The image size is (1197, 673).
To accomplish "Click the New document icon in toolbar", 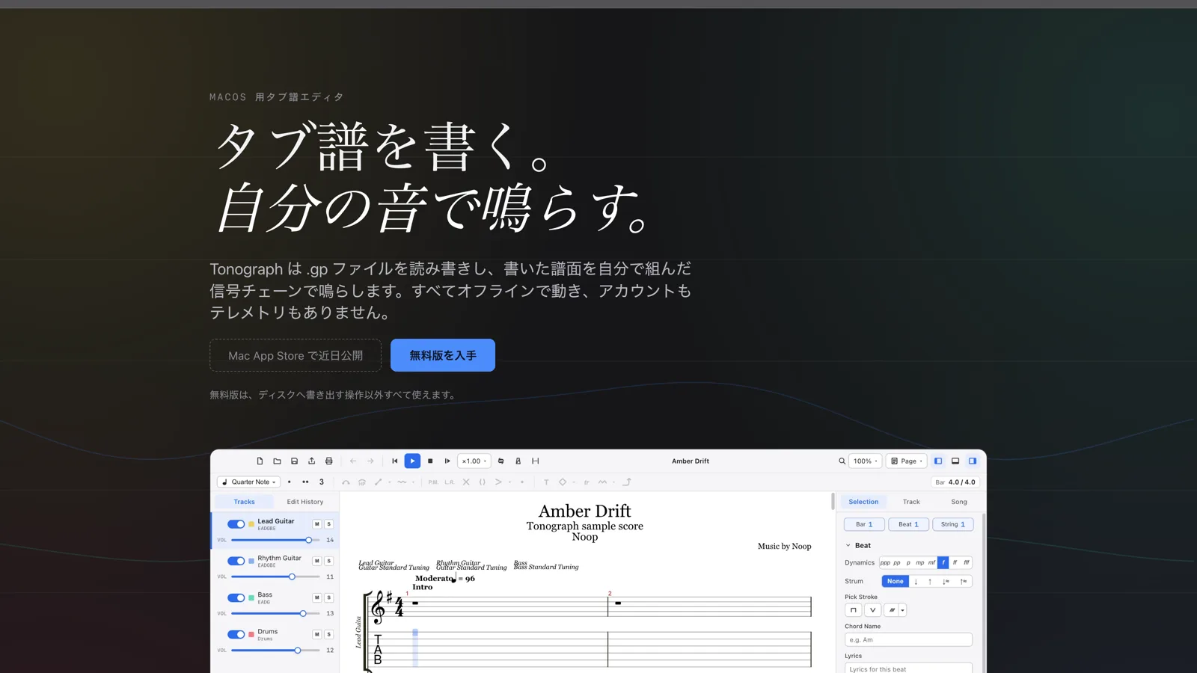I will 260,461.
